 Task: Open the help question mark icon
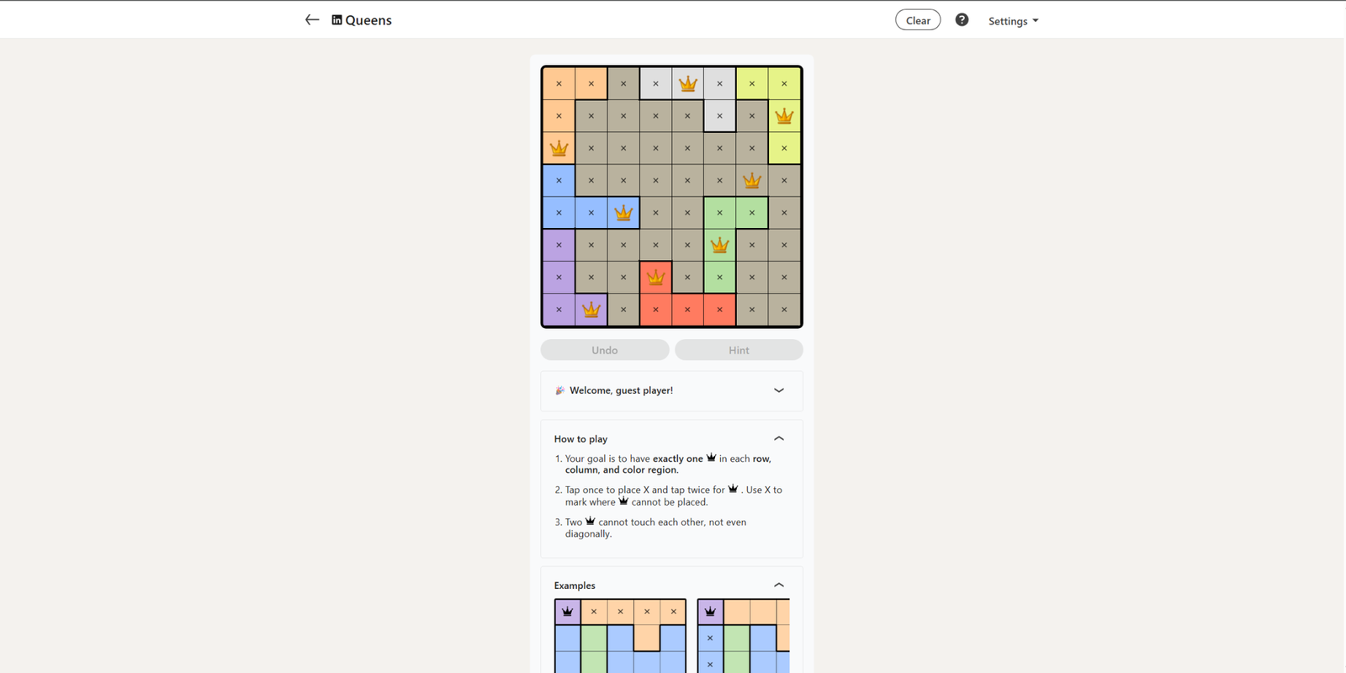(x=962, y=20)
